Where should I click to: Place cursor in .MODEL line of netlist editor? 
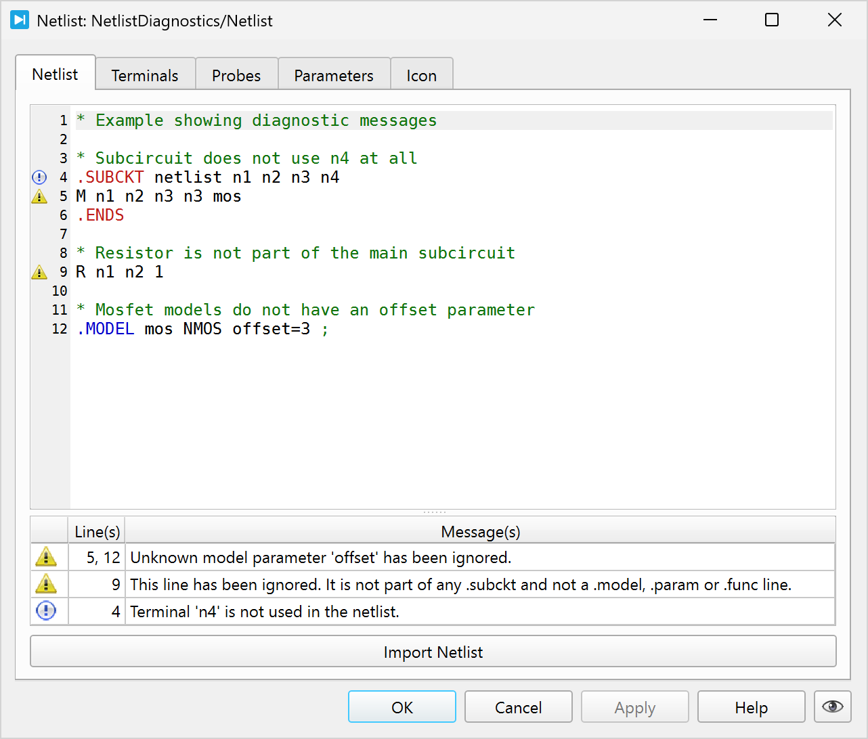[x=203, y=329]
